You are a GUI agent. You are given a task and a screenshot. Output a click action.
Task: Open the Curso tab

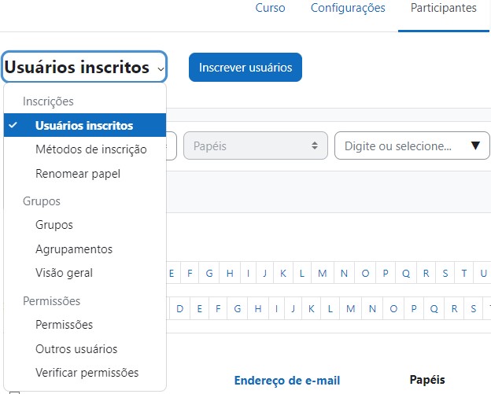[270, 9]
